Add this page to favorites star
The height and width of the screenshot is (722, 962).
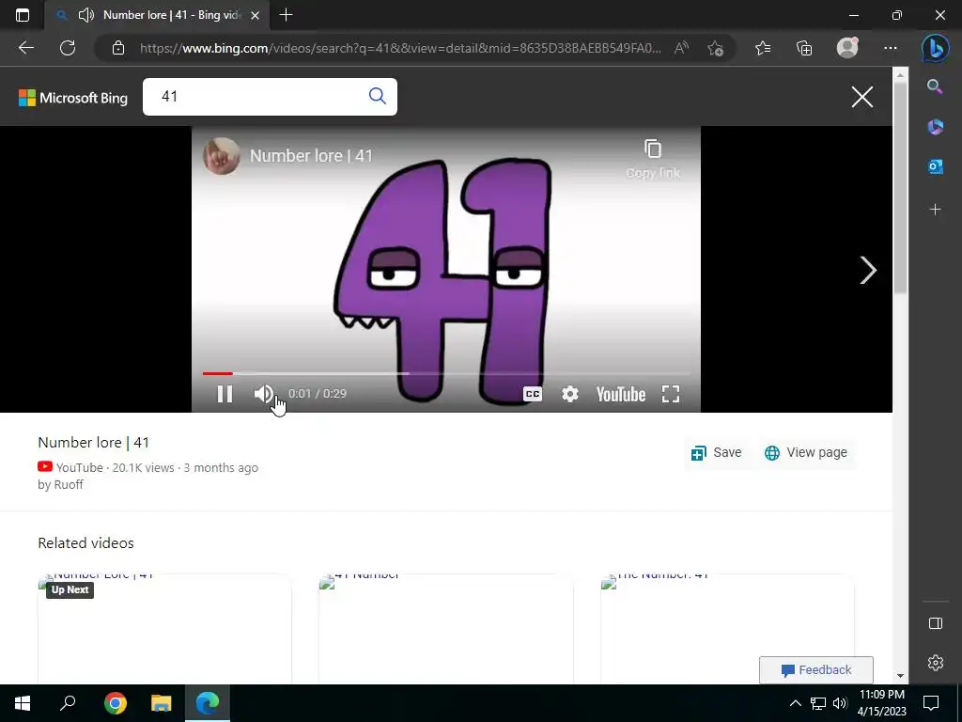[x=715, y=48]
